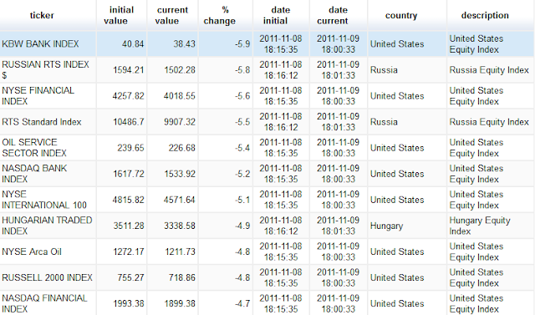Click the initial value 1993.38
The image size is (535, 315).
tap(129, 303)
